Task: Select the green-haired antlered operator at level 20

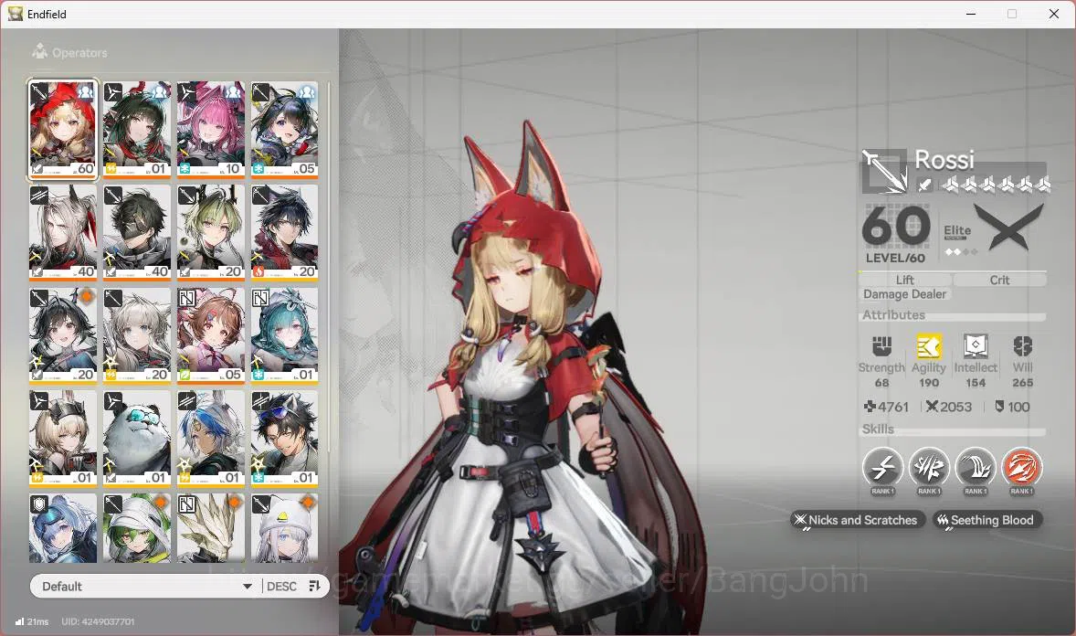Action: [211, 232]
